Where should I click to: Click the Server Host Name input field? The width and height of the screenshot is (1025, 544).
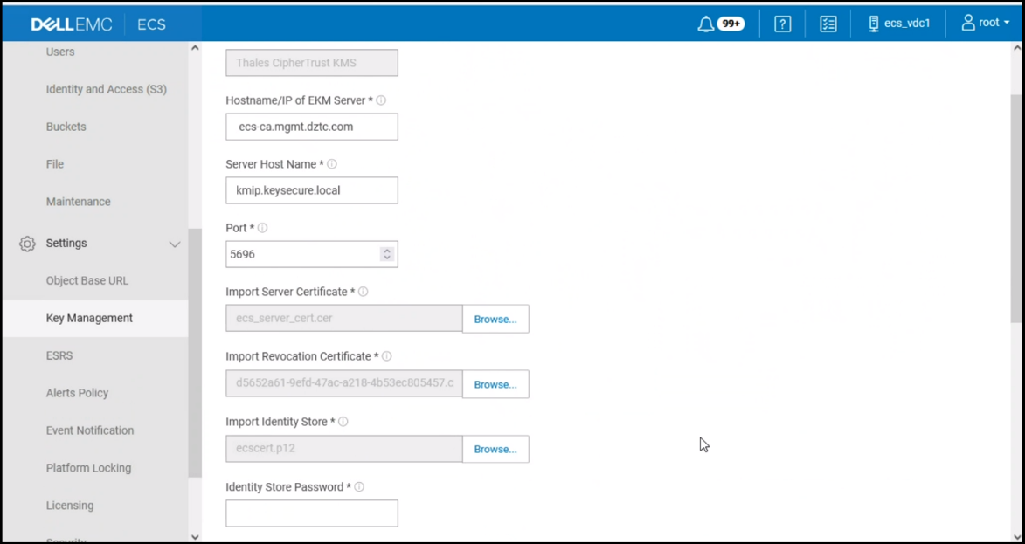[x=312, y=190]
